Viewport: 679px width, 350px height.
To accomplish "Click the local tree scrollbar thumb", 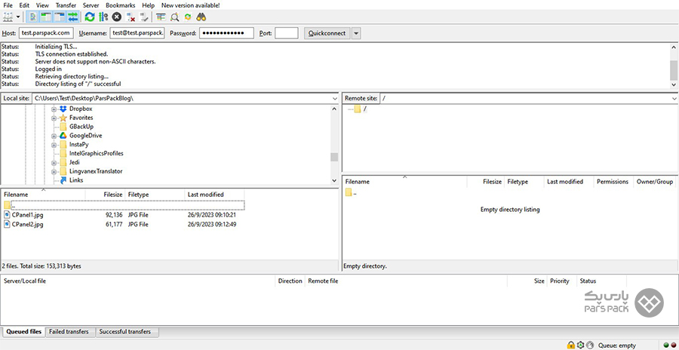I will point(334,157).
